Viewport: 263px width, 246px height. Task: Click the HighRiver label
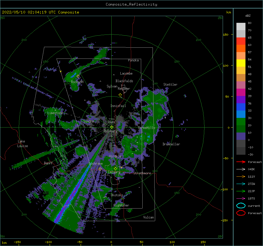click(x=121, y=205)
